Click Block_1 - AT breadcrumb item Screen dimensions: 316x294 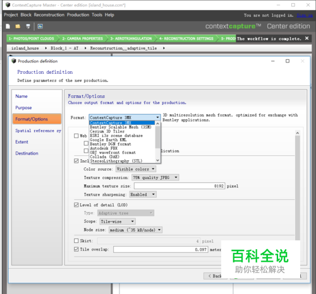click(x=64, y=49)
